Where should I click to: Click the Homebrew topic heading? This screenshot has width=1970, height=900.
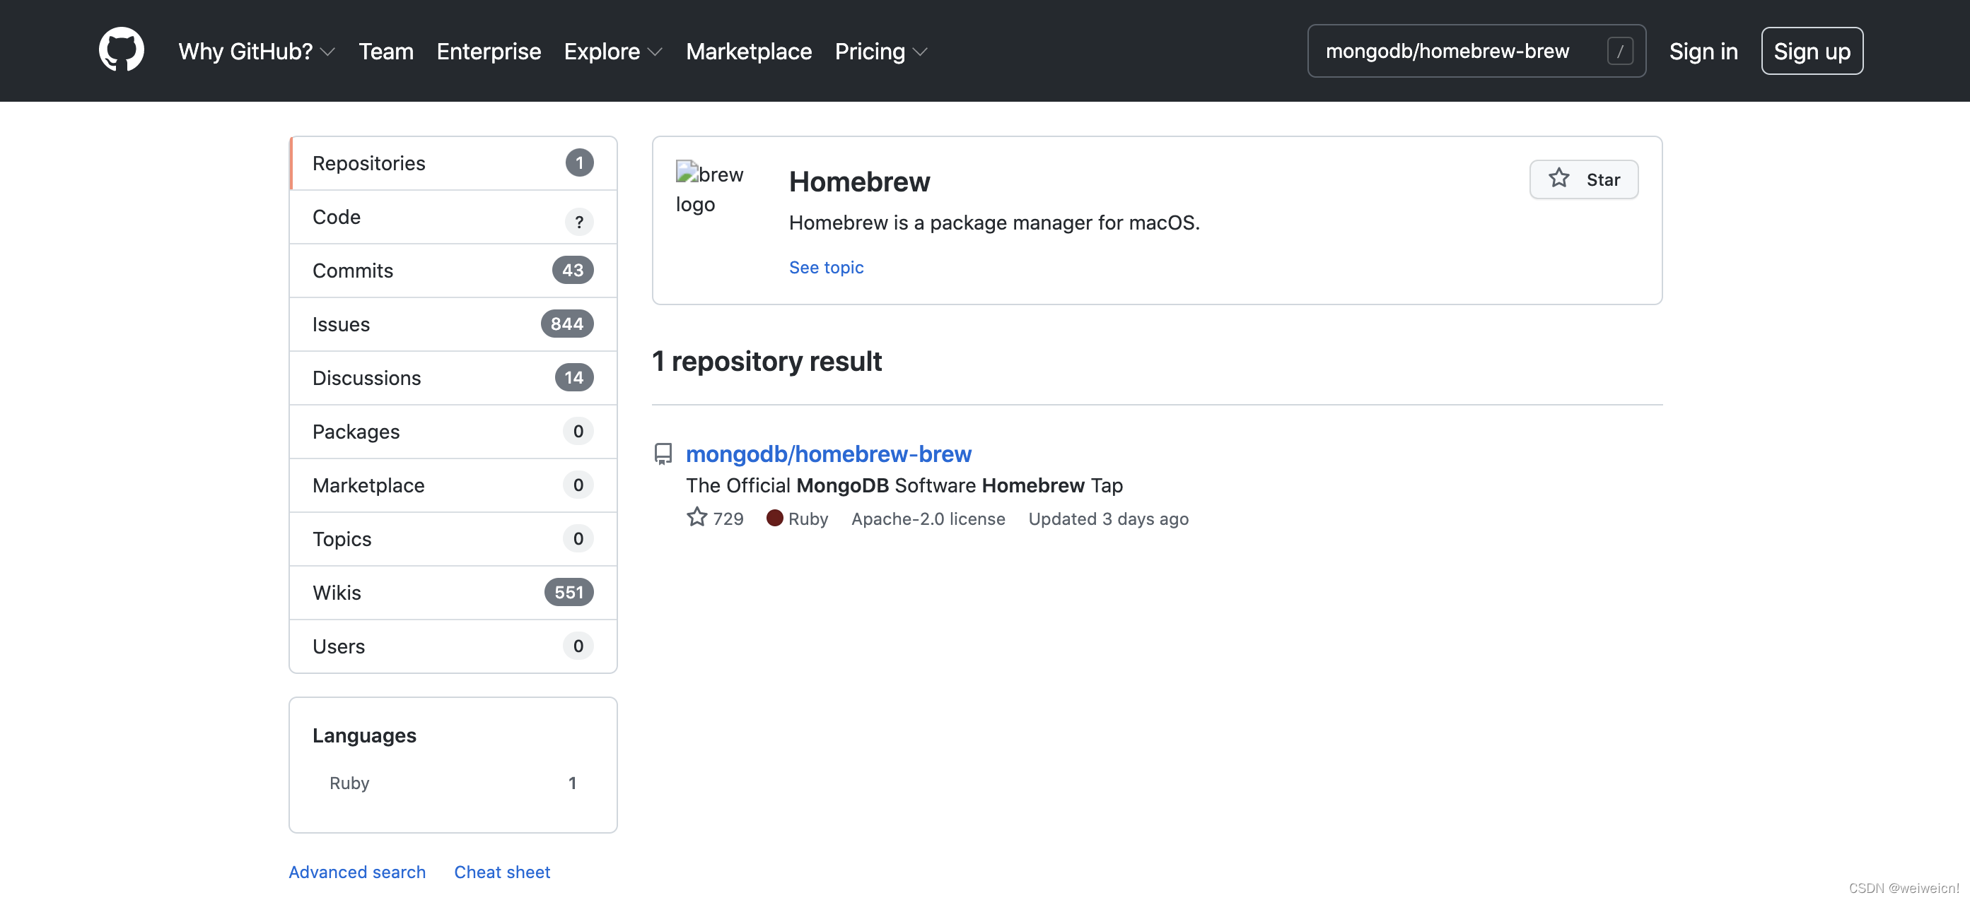coord(859,182)
